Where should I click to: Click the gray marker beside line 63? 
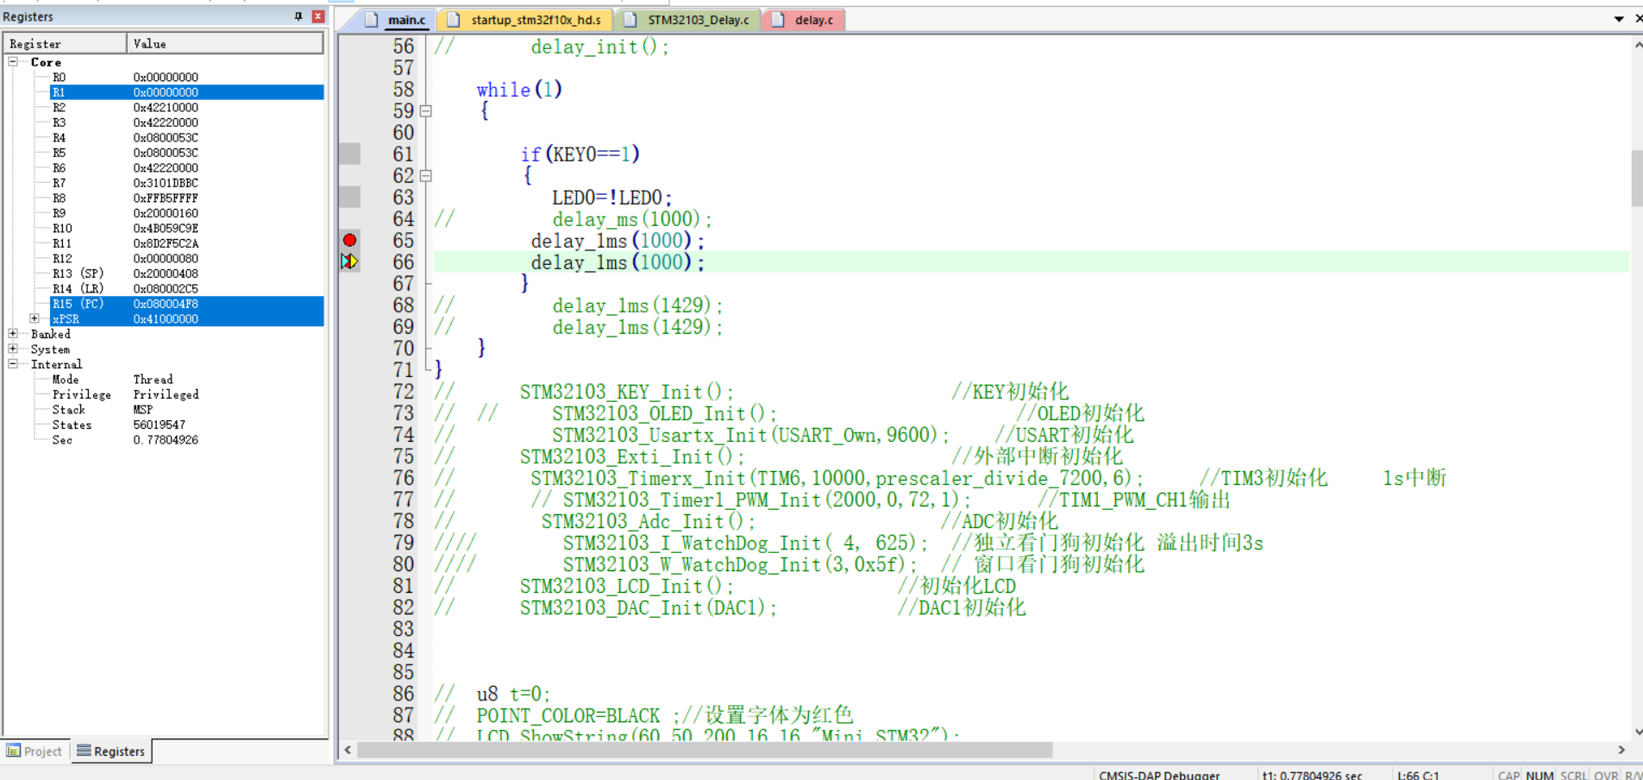point(349,198)
